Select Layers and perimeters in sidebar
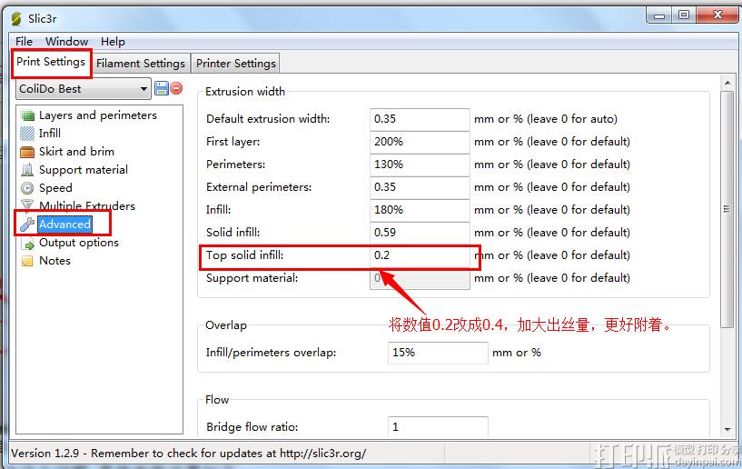Image resolution: width=742 pixels, height=469 pixels. (98, 115)
